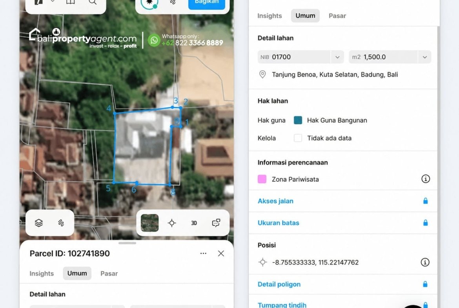Click the coordinates -8.755333333, 115.22147762

click(315, 262)
